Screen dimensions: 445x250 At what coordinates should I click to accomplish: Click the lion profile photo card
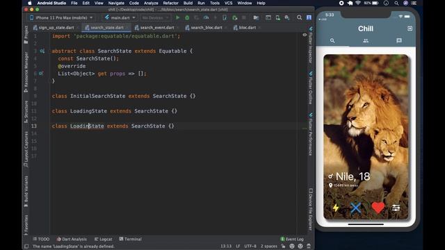[366, 137]
